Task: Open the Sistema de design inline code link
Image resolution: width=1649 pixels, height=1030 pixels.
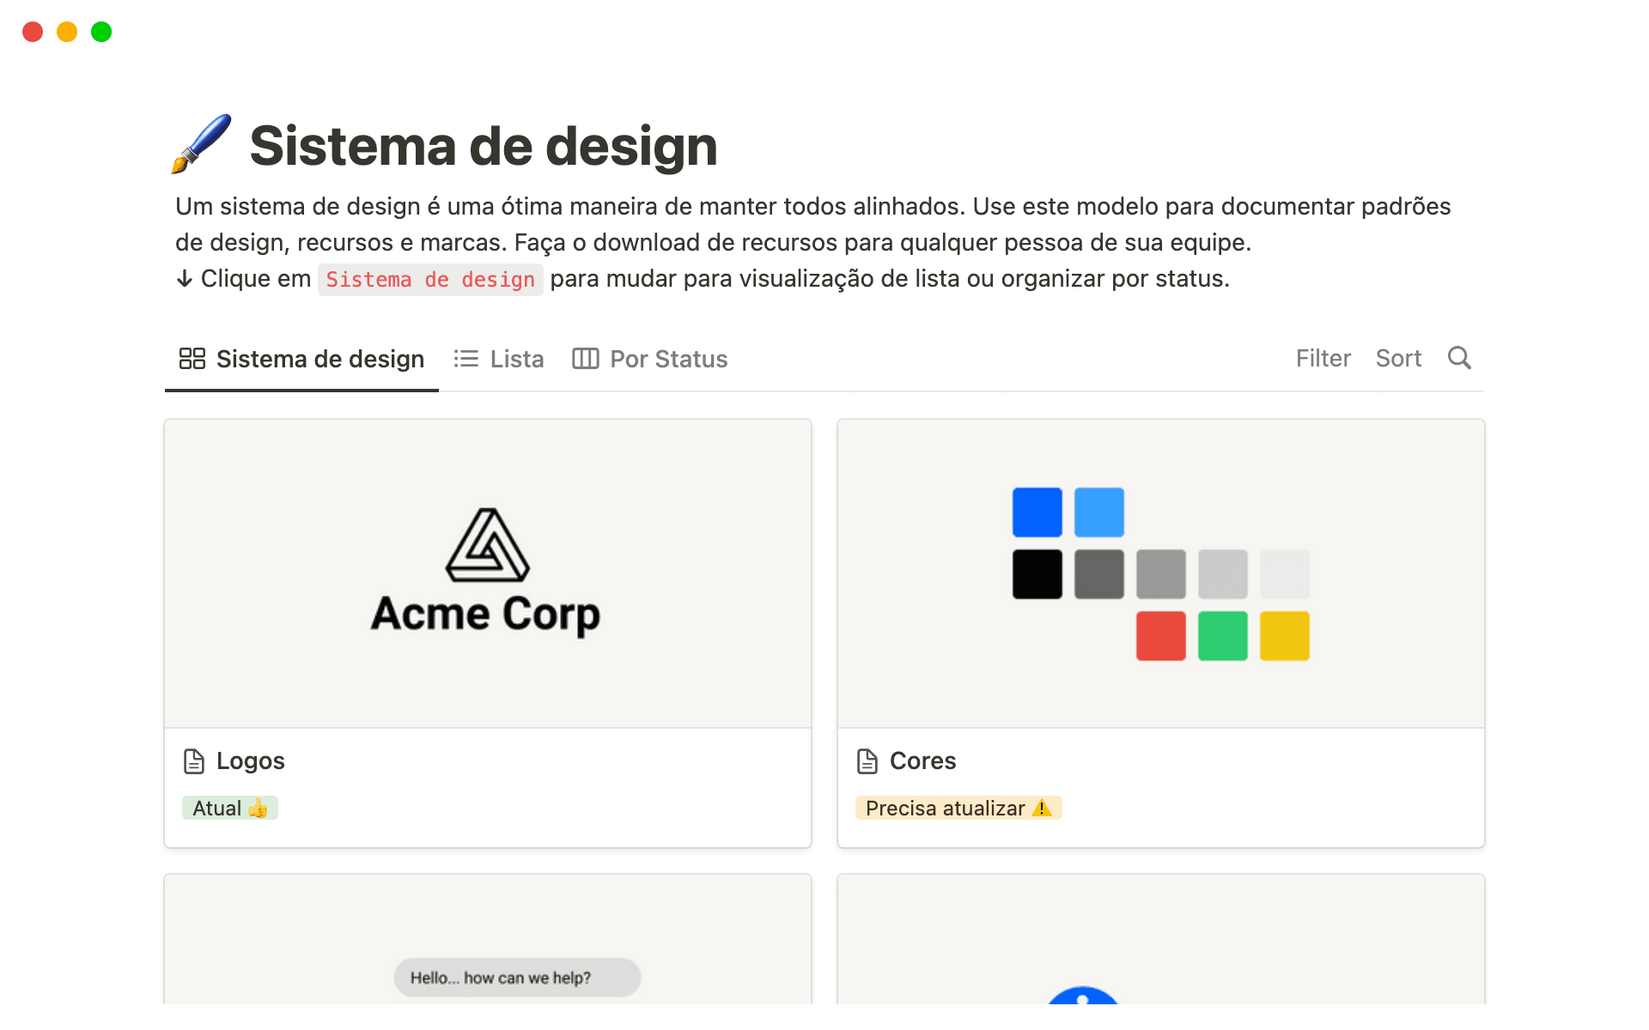Action: click(x=429, y=279)
